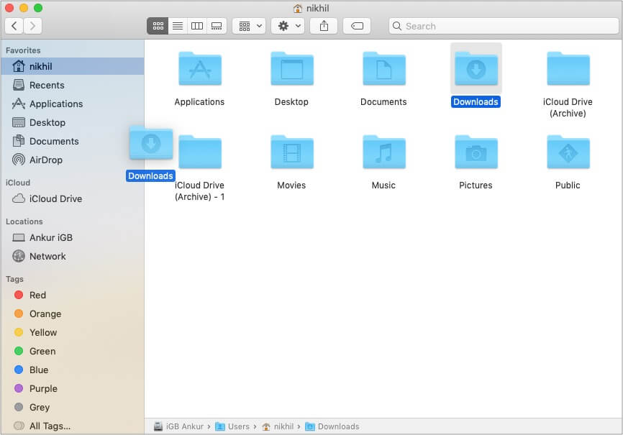This screenshot has height=435, width=623.
Task: Select AirDrop in the sidebar
Action: [47, 160]
